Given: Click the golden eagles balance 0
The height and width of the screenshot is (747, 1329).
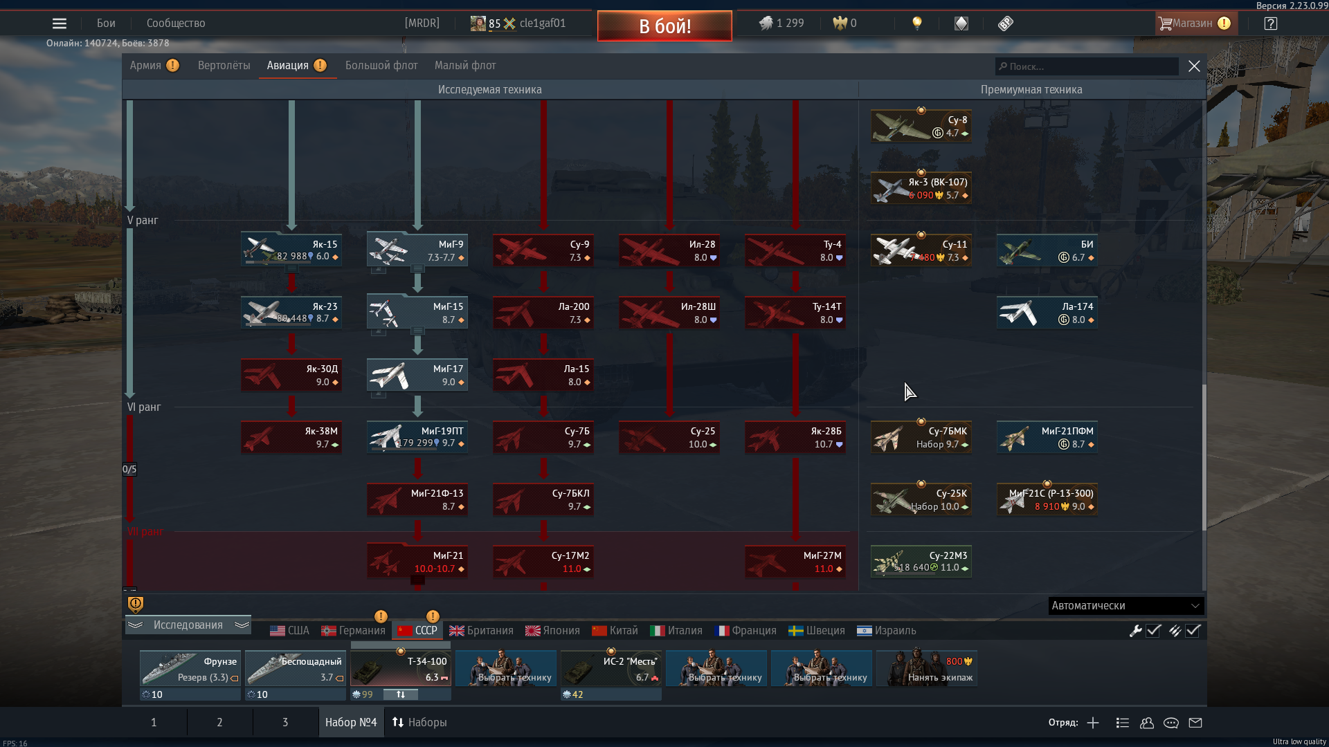Looking at the screenshot, I should coord(844,24).
